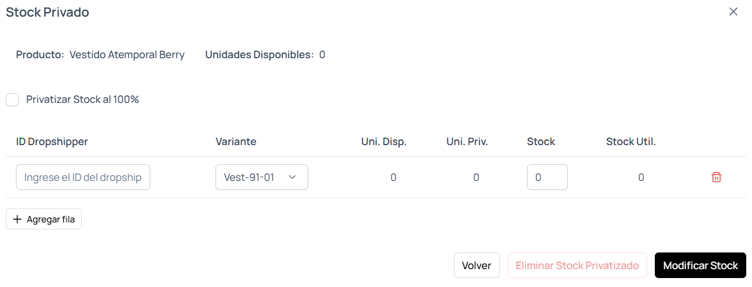Click the ID Dropshipper column header
752x287 pixels.
52,142
